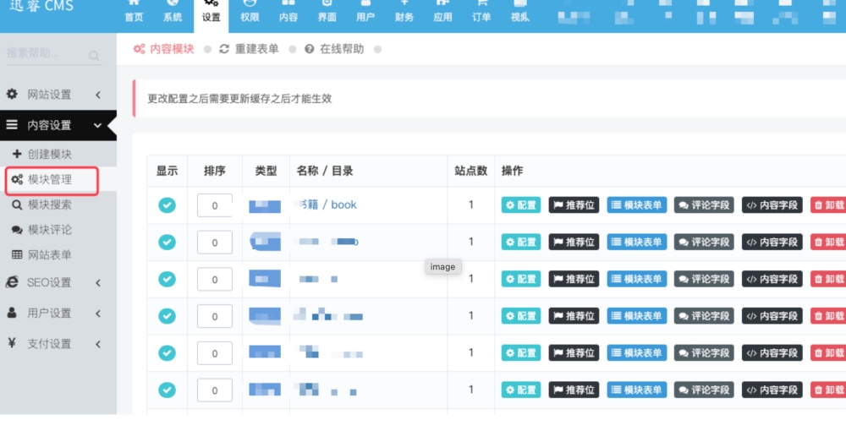Click 配置 button in the book row
The image size is (846, 431).
pos(521,205)
